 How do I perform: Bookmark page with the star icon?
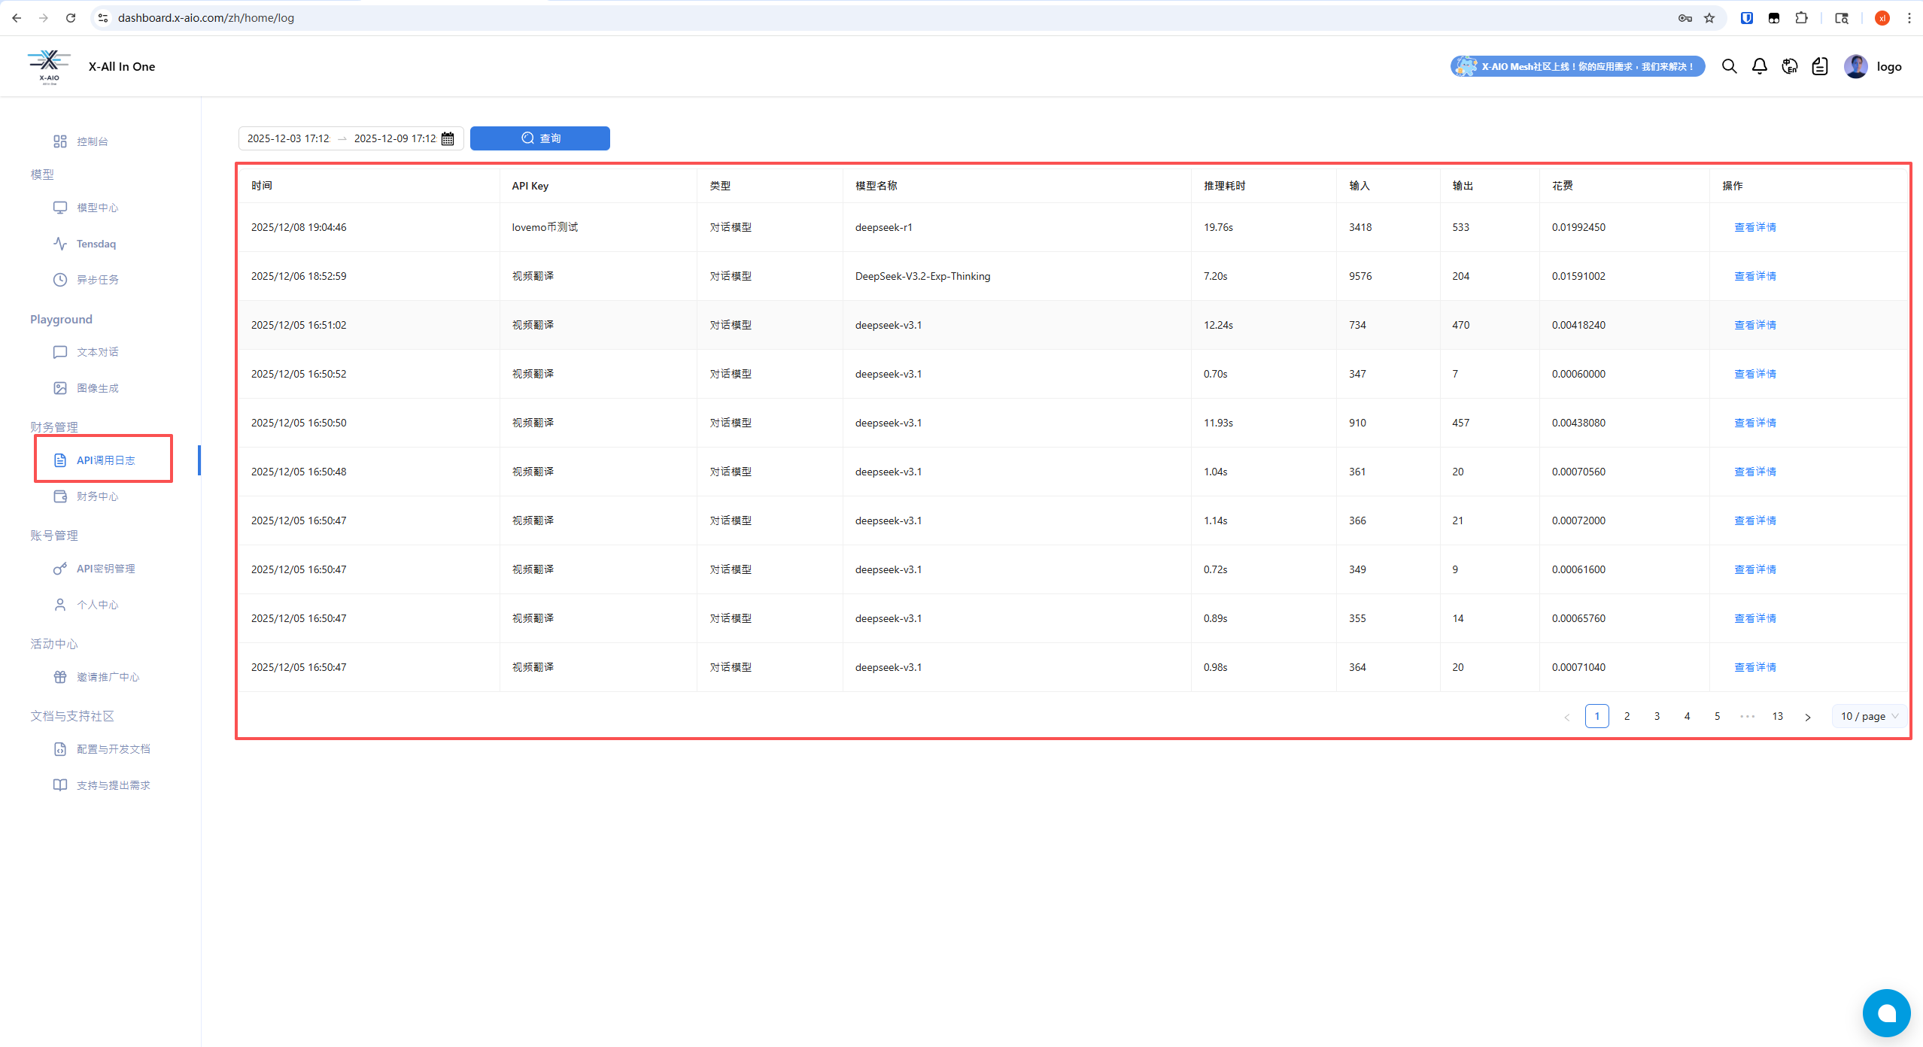(1709, 18)
